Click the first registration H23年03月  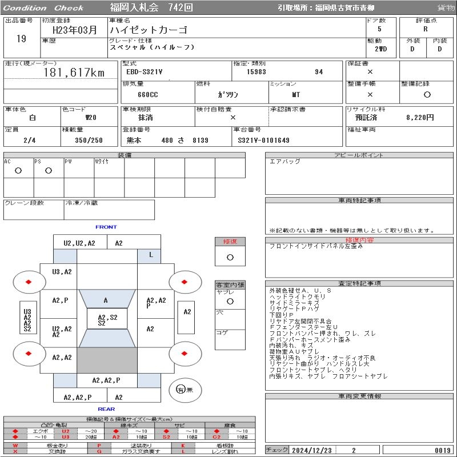[x=75, y=30]
